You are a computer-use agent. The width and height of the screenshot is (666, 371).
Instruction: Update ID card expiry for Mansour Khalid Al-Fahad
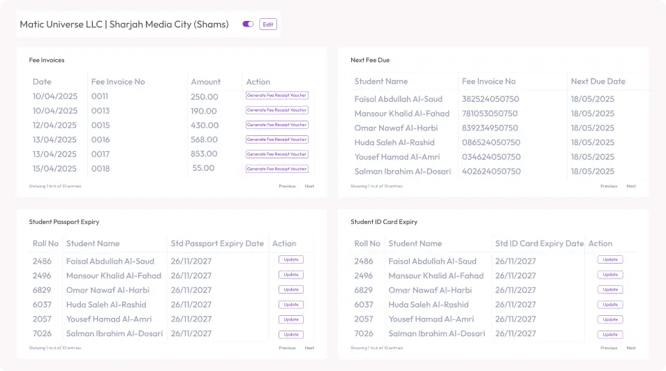[609, 275]
